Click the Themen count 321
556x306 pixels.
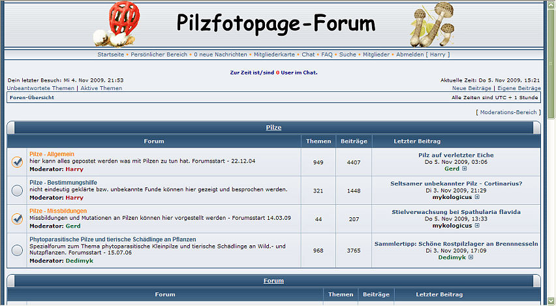tap(318, 191)
